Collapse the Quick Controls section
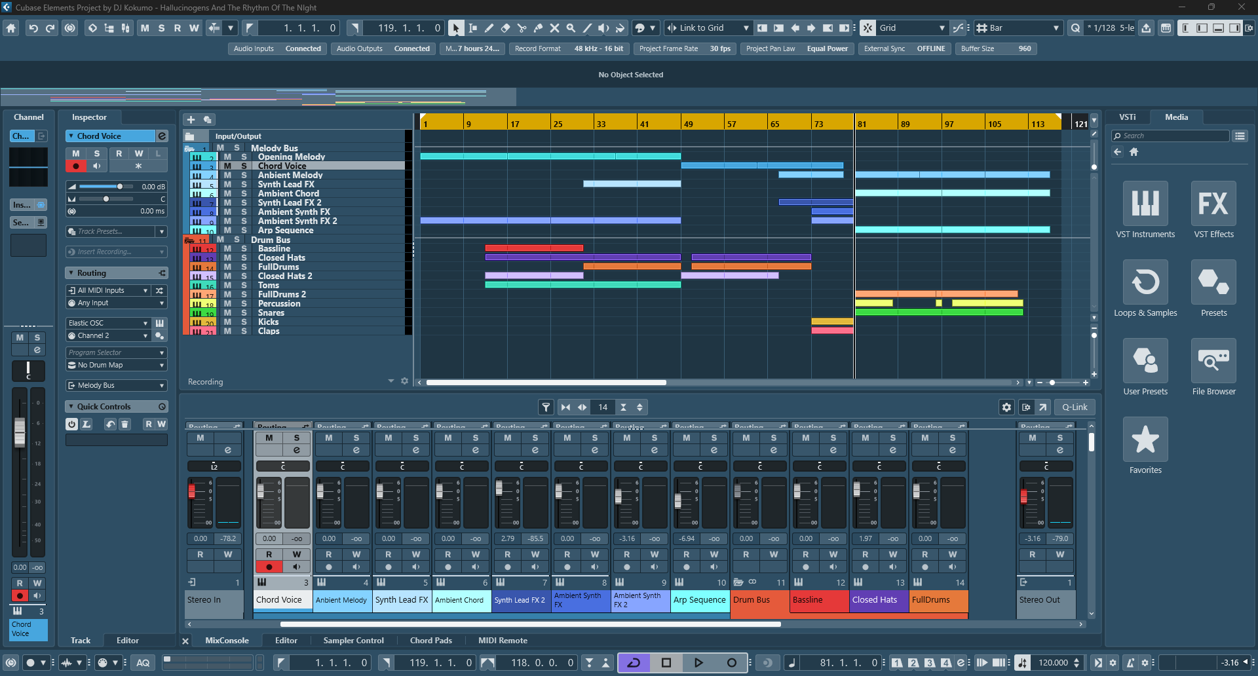Viewport: 1258px width, 676px height. tap(70, 407)
